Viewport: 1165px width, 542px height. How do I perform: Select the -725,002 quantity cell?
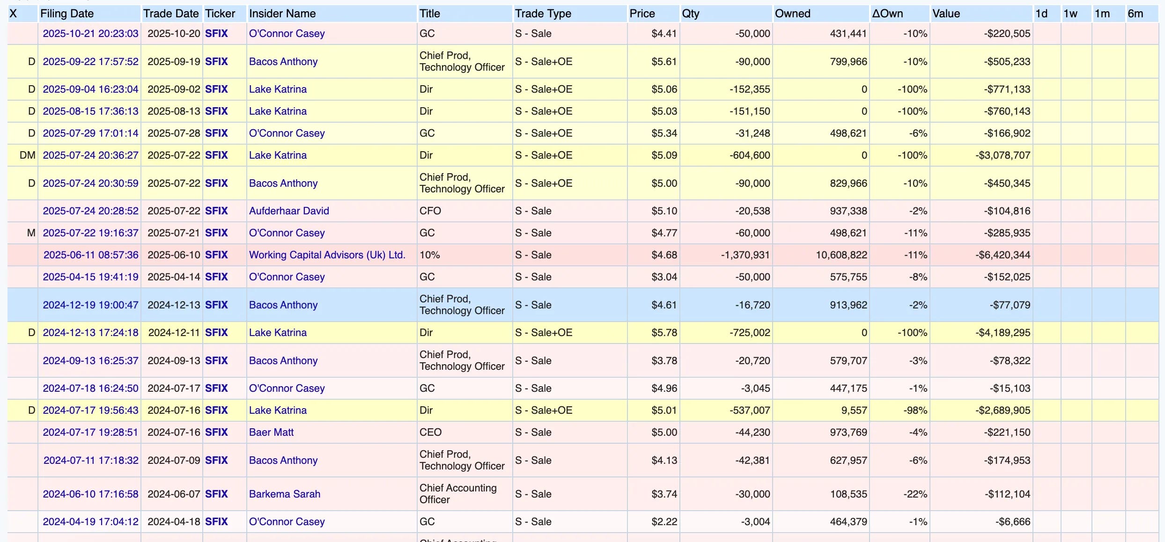point(726,333)
